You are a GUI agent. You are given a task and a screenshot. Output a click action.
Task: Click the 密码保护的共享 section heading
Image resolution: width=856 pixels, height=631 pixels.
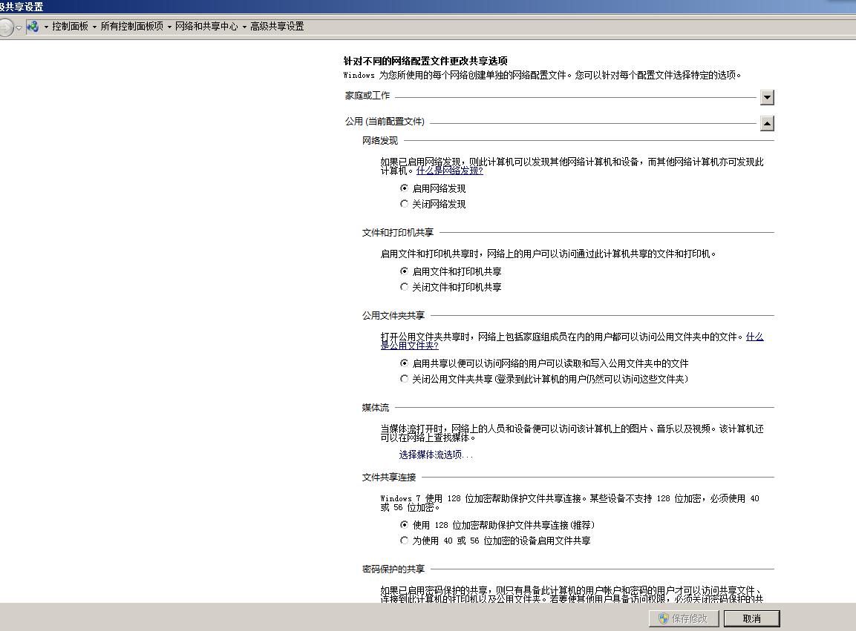click(x=393, y=569)
